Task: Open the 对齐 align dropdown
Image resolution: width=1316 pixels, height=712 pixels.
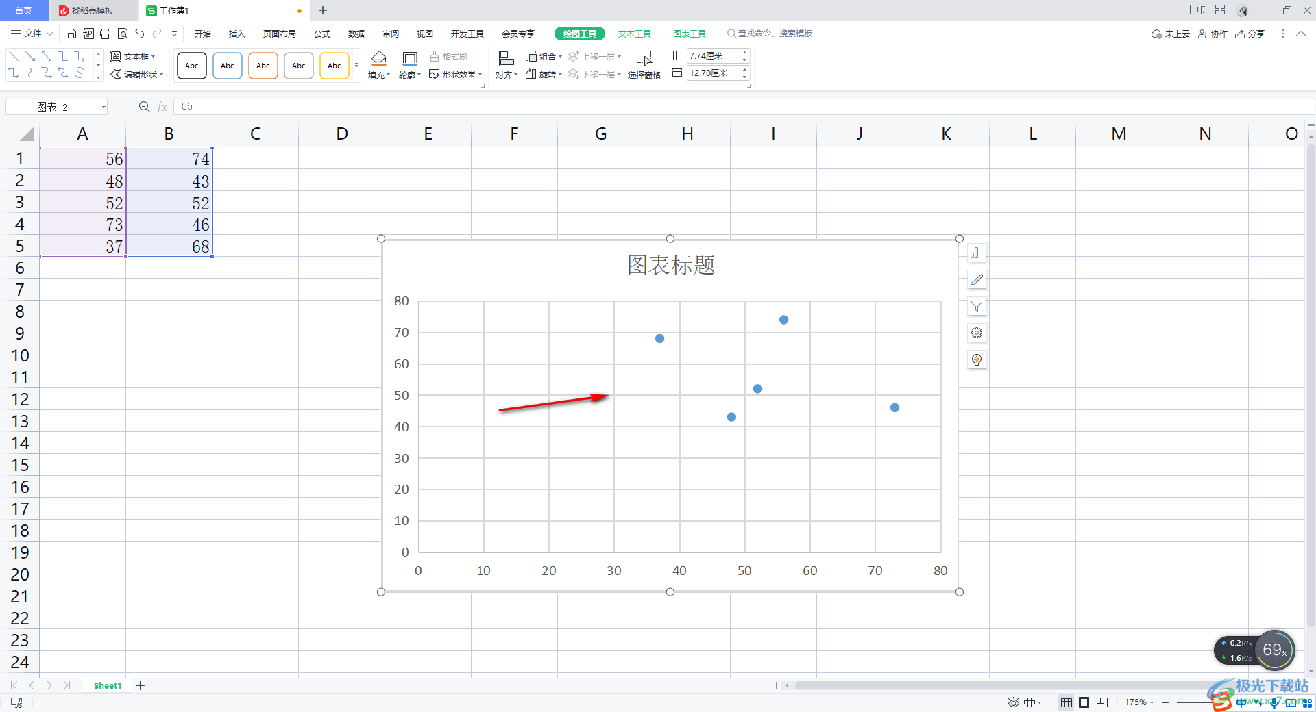Action: coord(507,66)
